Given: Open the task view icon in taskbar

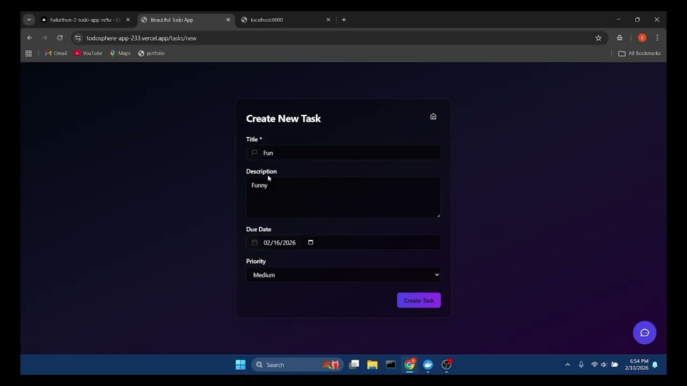Looking at the screenshot, I should 354,365.
